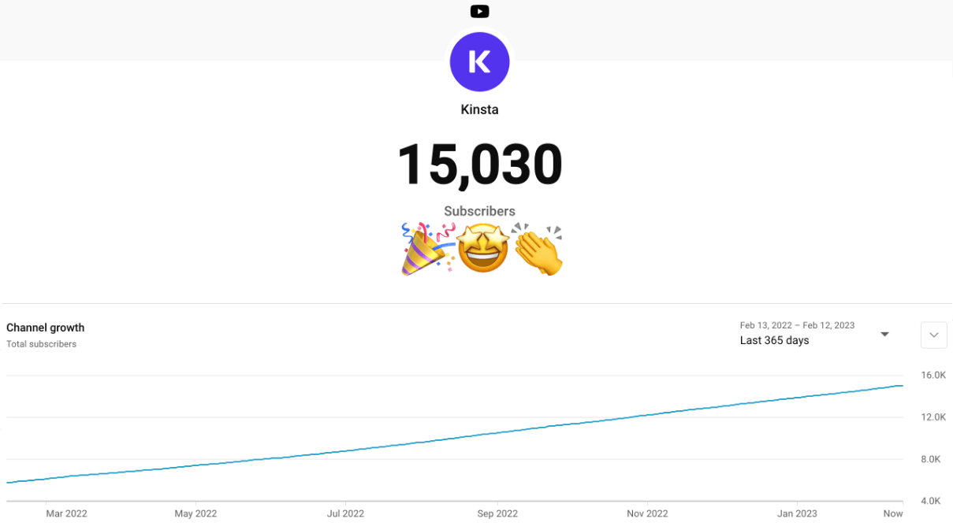Viewport: 953px width, 526px height.
Task: Select the Total subscribers label
Action: tap(41, 344)
